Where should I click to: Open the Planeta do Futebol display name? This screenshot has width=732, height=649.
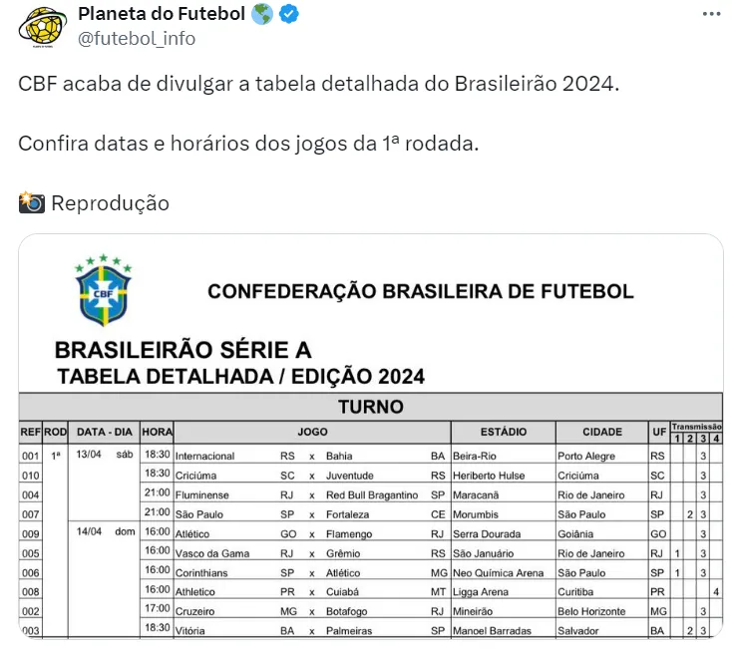coord(162,15)
